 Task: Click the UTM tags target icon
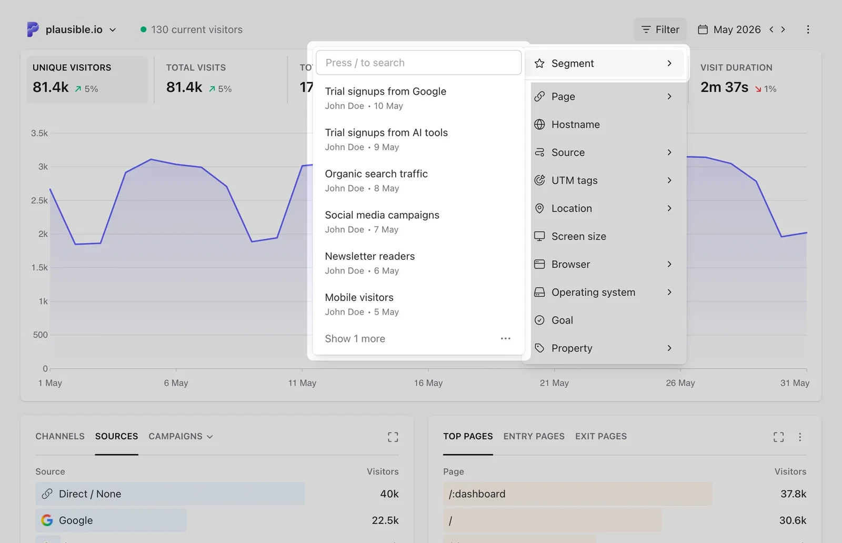point(539,180)
